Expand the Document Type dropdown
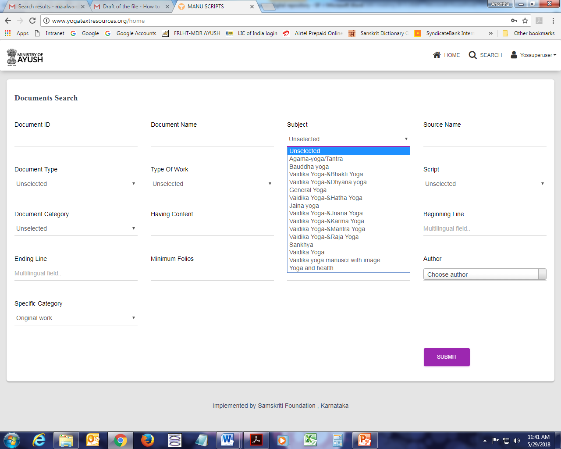Screen dimensions: 561x449 click(x=76, y=184)
